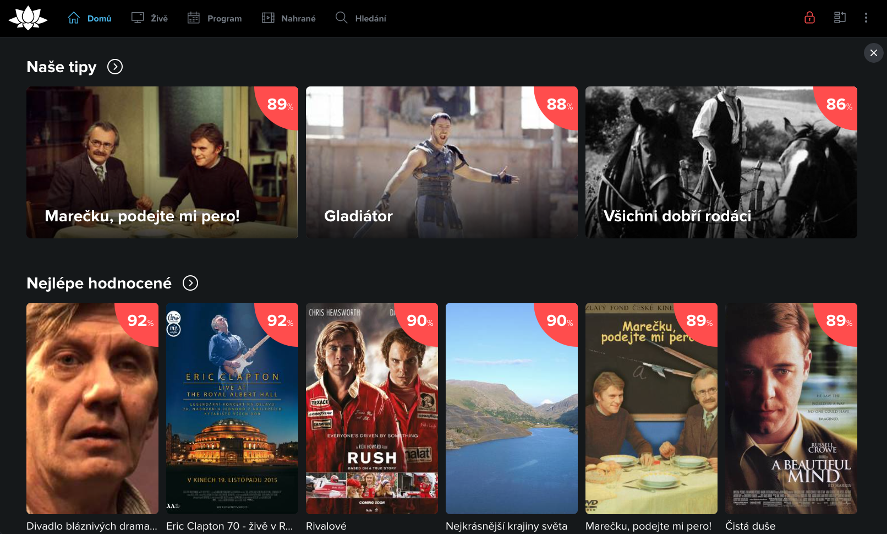Expand Nejlépe hodnocené with the arrow

pyautogui.click(x=190, y=283)
